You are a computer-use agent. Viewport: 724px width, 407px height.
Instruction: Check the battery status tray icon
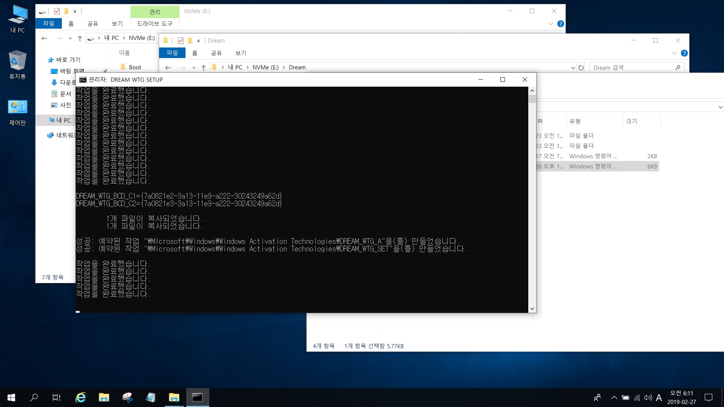pos(626,398)
